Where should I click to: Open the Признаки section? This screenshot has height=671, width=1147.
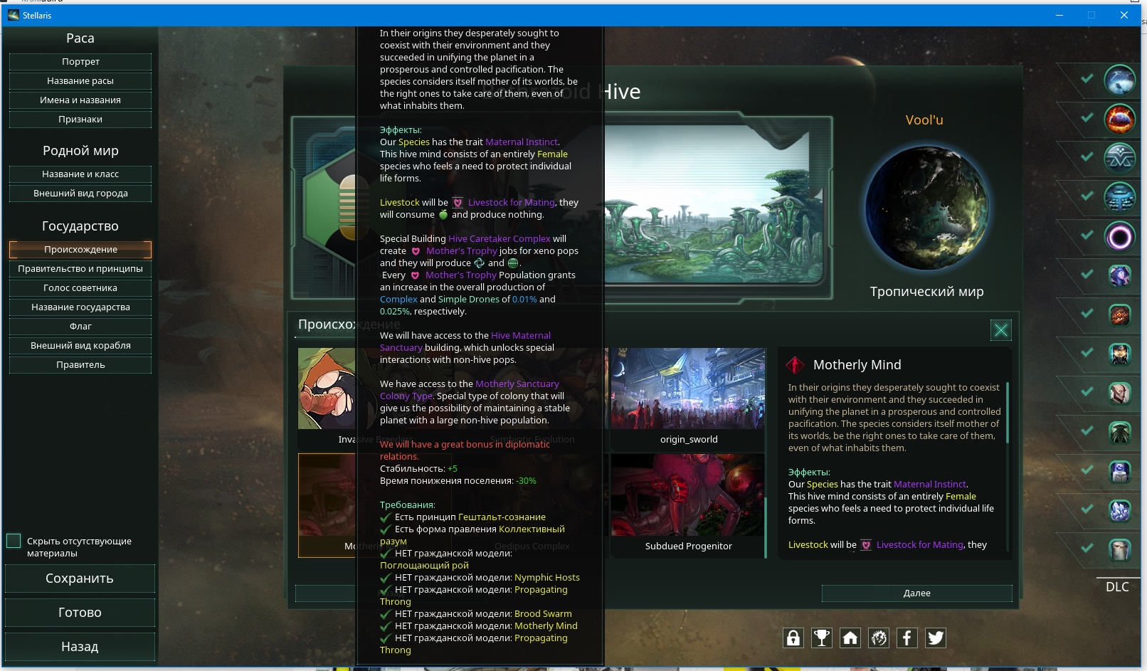click(80, 120)
